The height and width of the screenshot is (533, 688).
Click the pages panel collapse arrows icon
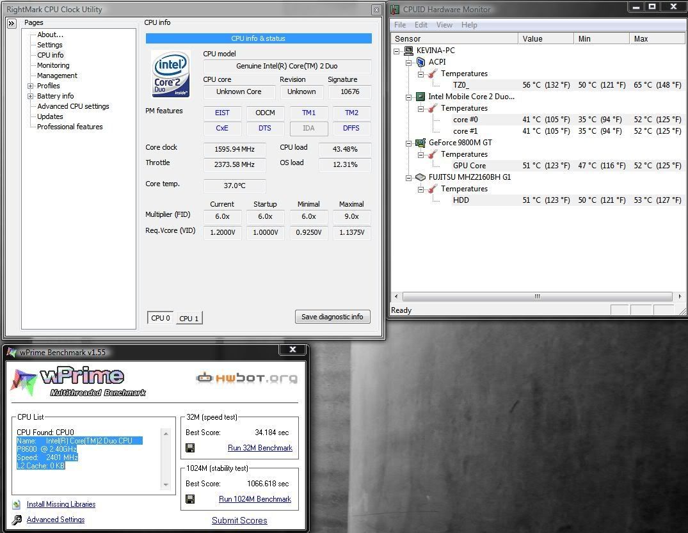12,23
